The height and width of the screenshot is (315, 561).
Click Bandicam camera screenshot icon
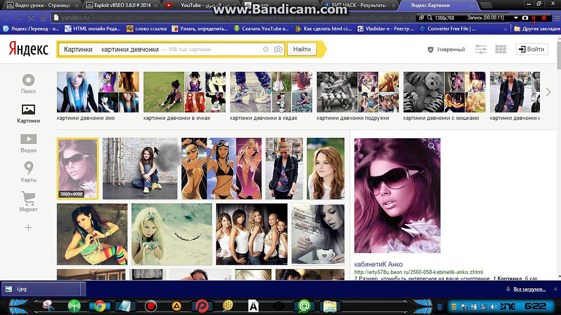(525, 18)
